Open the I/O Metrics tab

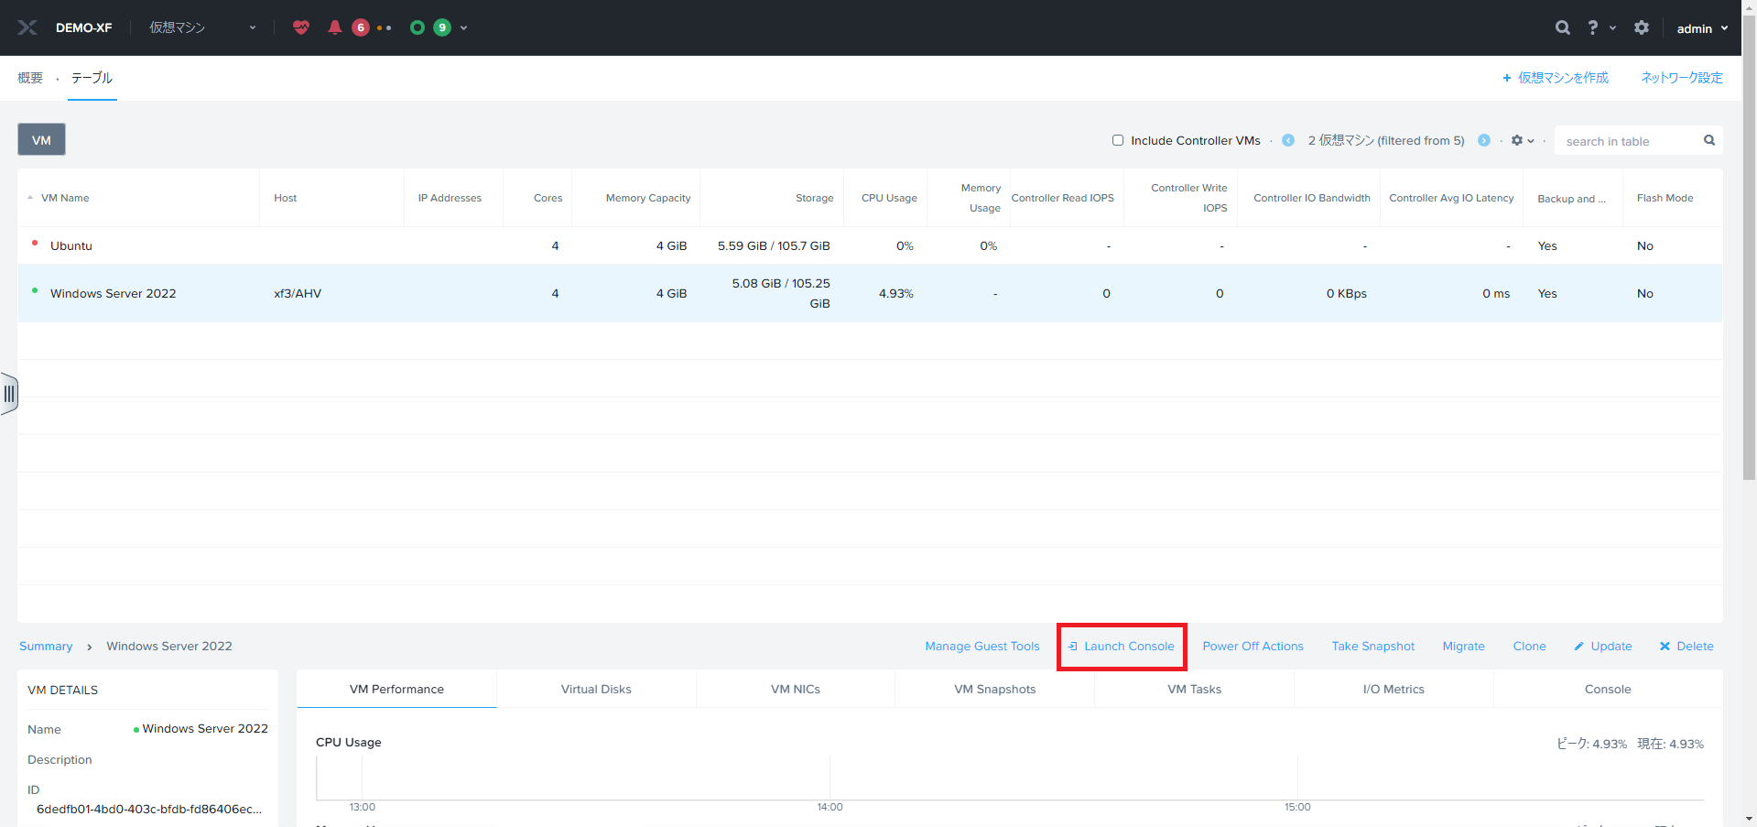(x=1394, y=689)
